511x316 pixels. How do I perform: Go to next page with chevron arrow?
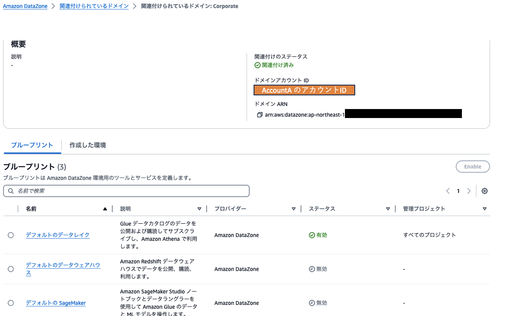click(x=469, y=191)
